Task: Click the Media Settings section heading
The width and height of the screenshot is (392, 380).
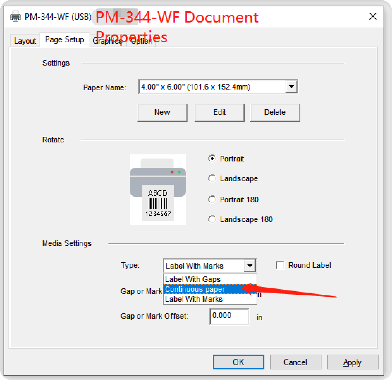Action: pyautogui.click(x=67, y=243)
